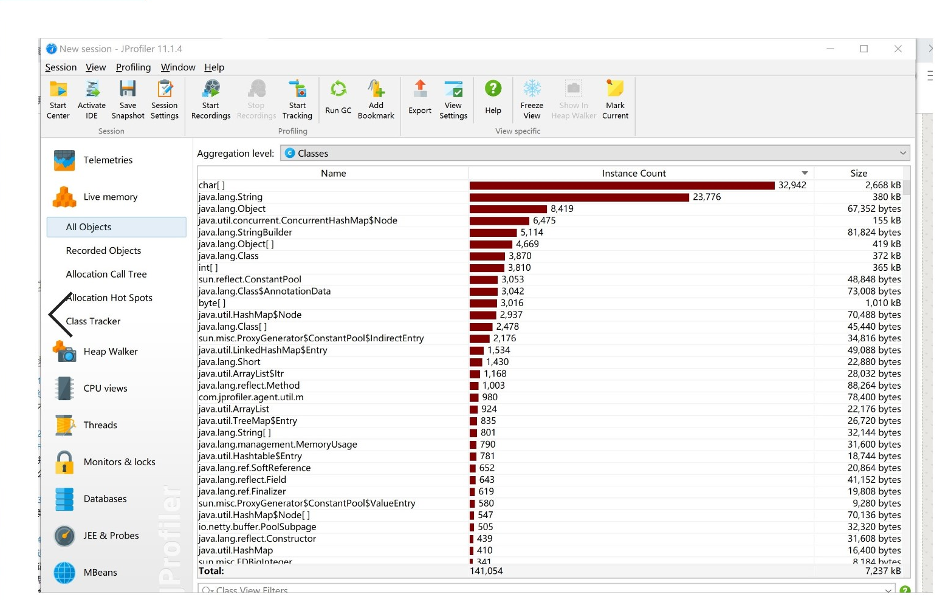Select the java.lang.String row
This screenshot has height=600, width=951.
coord(550,197)
